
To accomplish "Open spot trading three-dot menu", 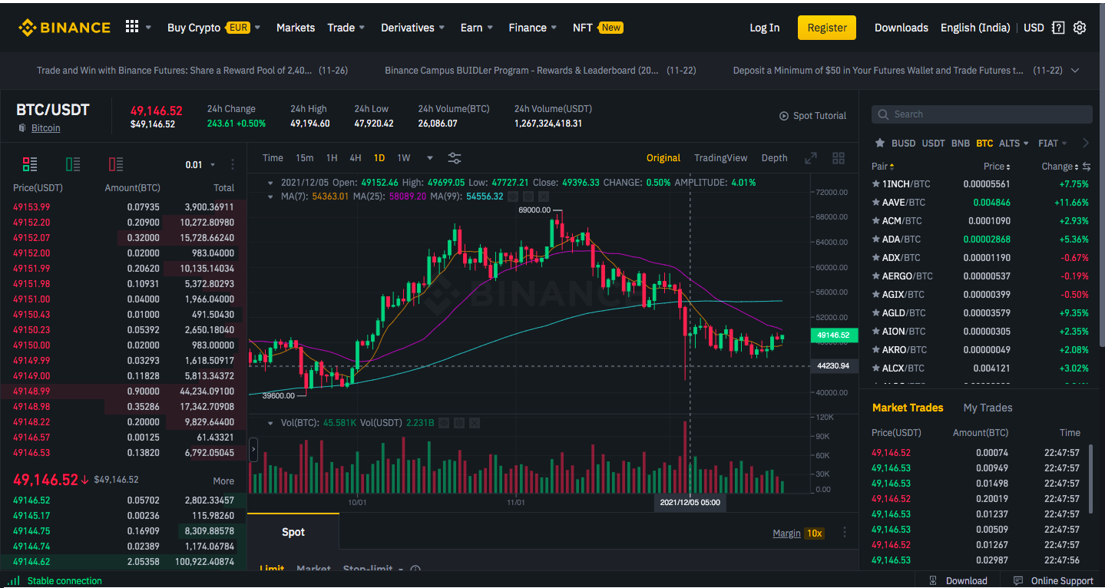I will [845, 533].
